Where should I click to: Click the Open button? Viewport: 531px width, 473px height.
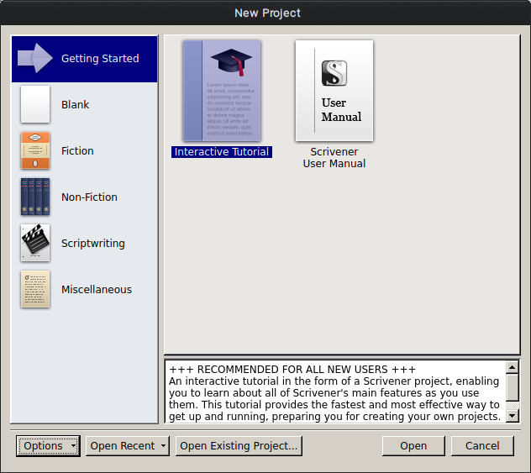pos(413,446)
